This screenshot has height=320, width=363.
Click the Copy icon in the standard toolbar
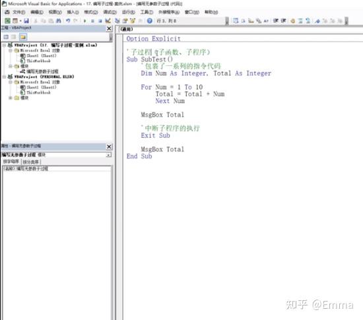pyautogui.click(x=44, y=21)
